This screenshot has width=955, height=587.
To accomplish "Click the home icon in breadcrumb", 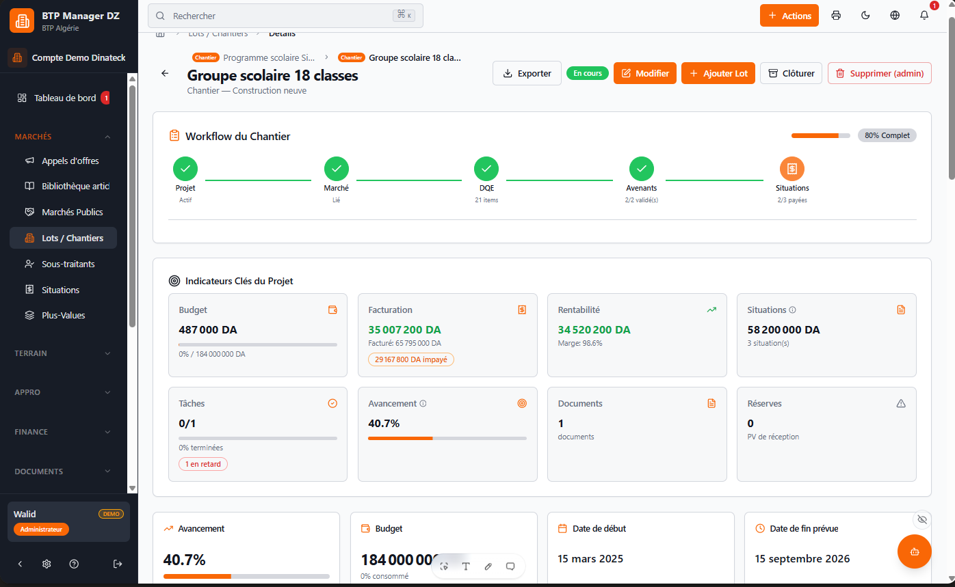I will (x=161, y=33).
